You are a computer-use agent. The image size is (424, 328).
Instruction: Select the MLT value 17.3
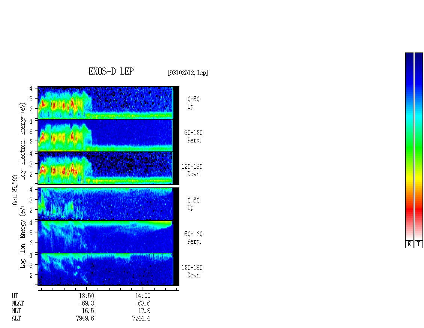144,311
